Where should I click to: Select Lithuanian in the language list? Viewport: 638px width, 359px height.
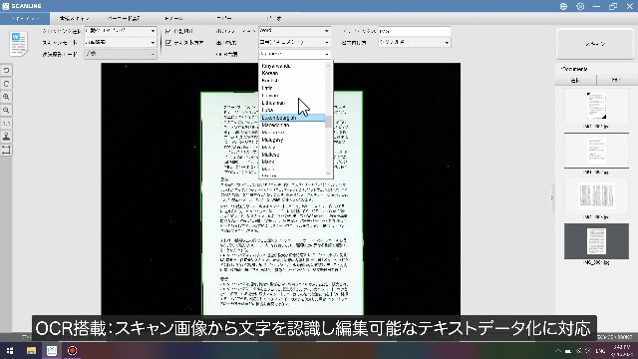tap(273, 103)
